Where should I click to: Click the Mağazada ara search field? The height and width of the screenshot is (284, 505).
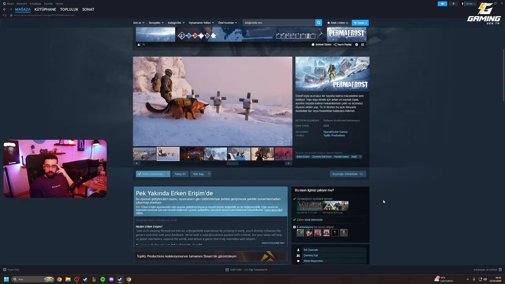point(279,22)
